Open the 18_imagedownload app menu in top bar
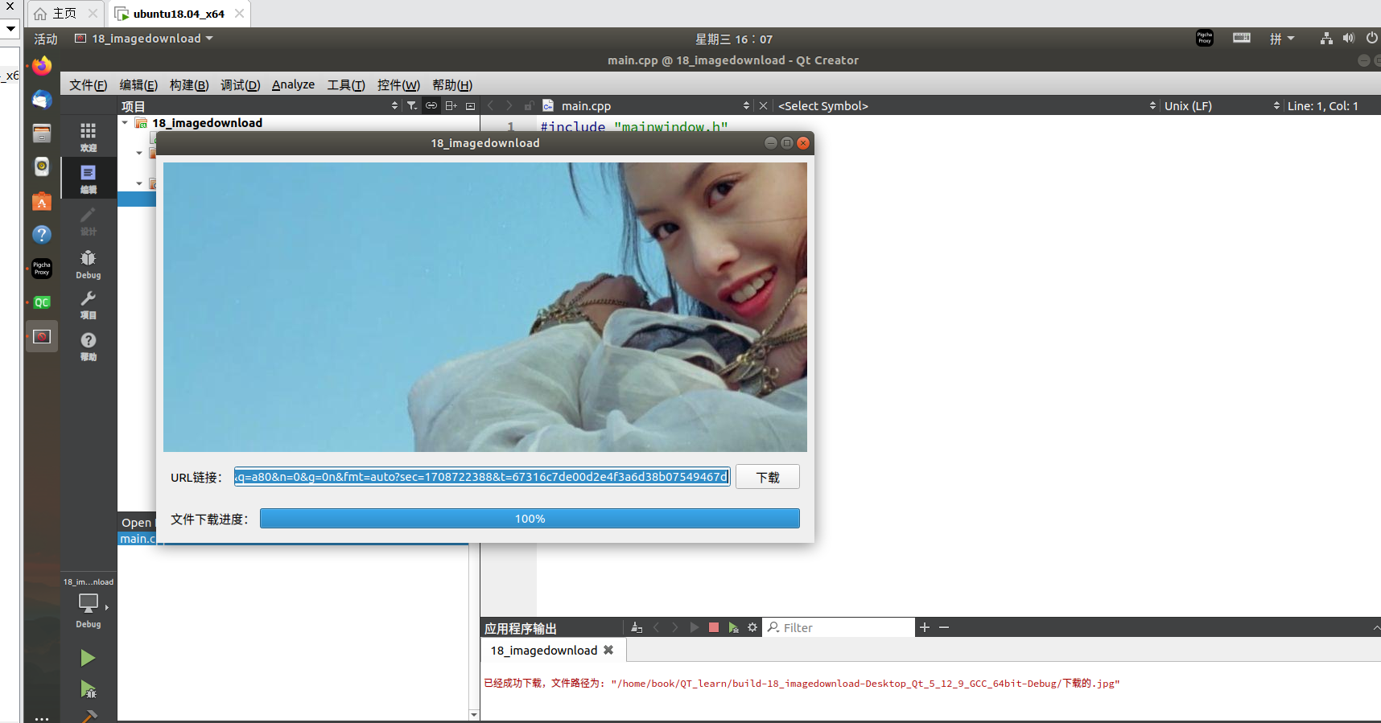This screenshot has width=1381, height=723. pos(144,39)
